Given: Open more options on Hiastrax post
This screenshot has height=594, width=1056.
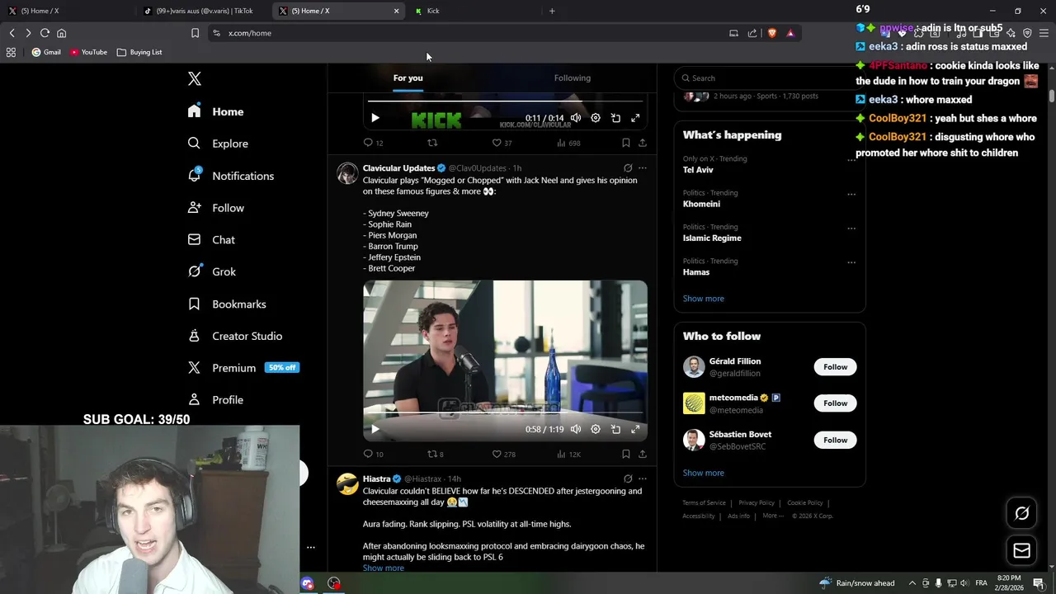Looking at the screenshot, I should tap(643, 478).
